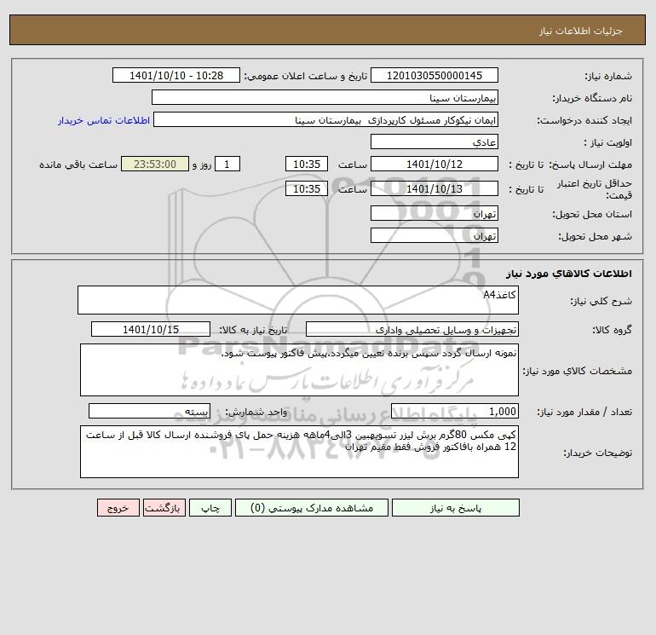Select the شماره نیاز field 1201030550000145

click(x=434, y=75)
